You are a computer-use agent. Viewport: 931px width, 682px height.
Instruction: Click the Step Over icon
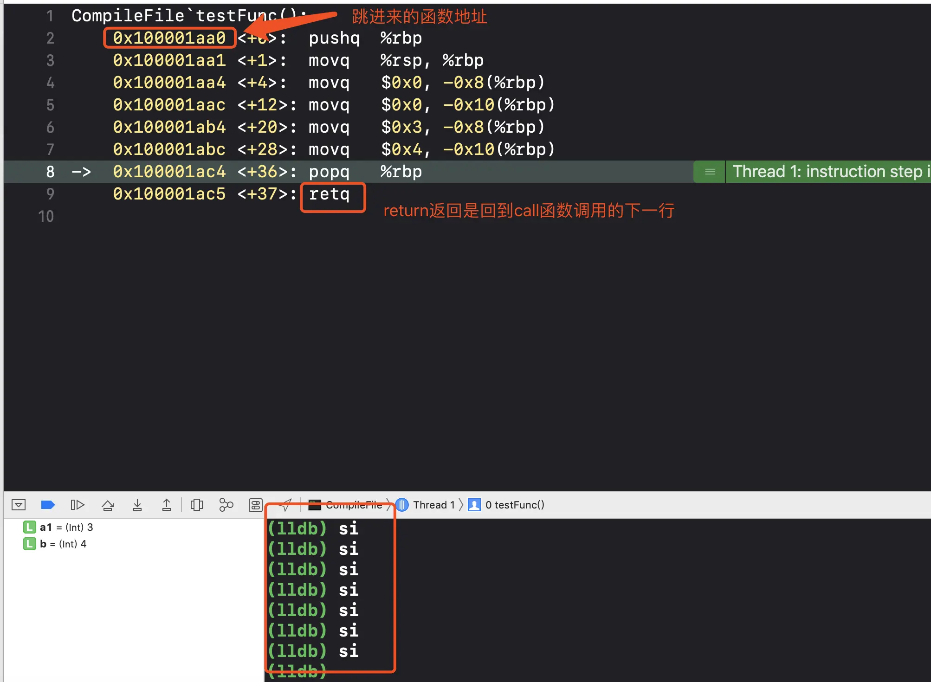(x=108, y=505)
